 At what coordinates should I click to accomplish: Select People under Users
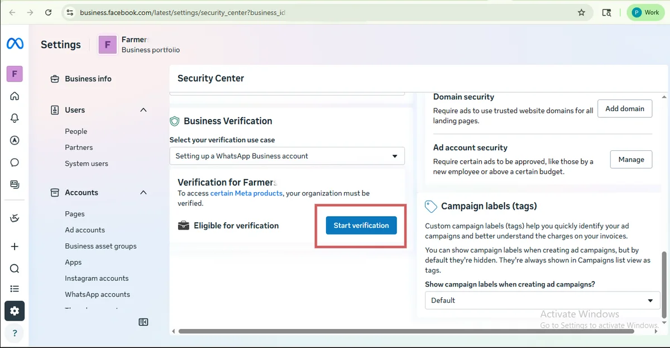point(76,131)
